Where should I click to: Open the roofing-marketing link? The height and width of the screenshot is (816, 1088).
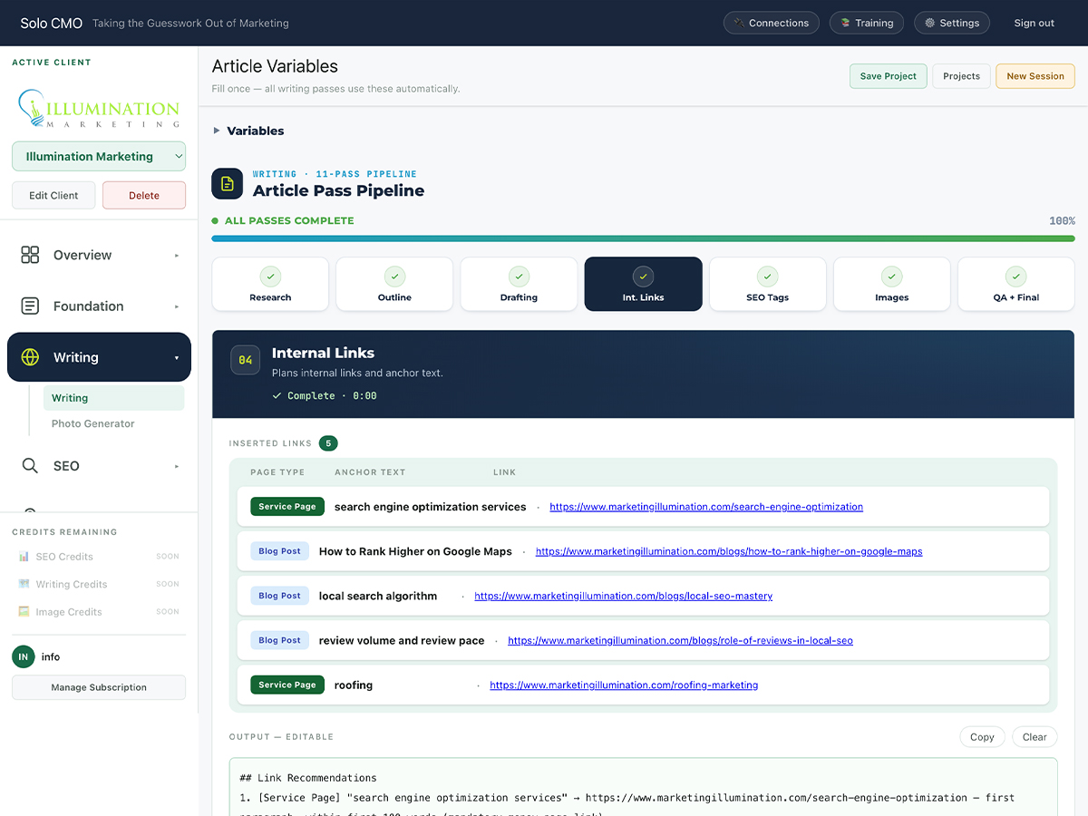(624, 685)
